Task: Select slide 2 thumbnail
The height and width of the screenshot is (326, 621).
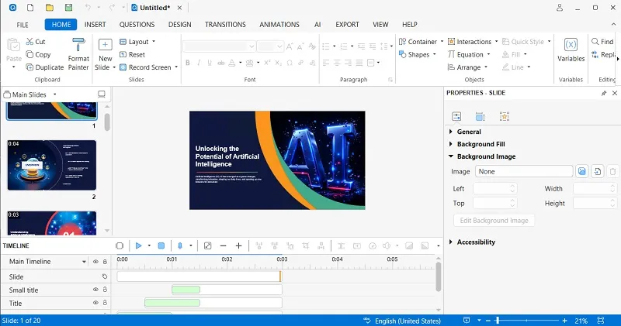Action: click(x=52, y=165)
